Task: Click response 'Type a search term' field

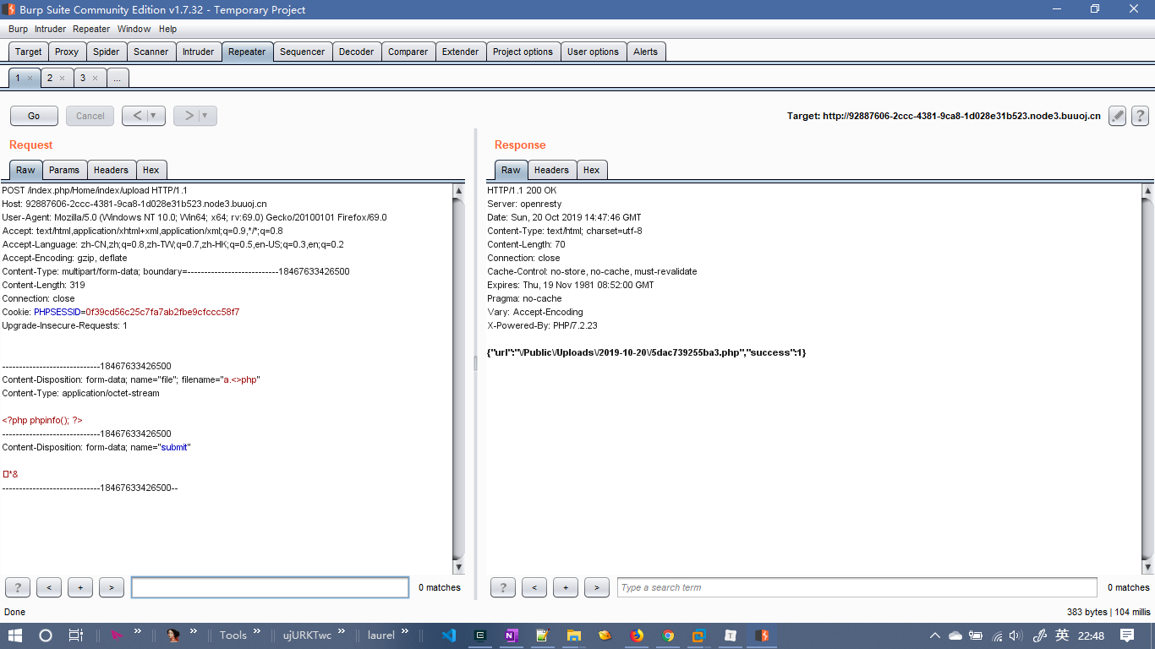Action: coord(857,587)
